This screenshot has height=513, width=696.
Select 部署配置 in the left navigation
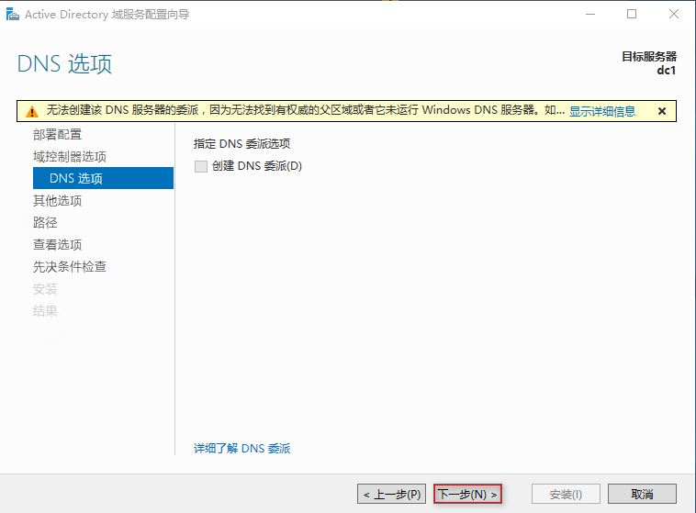(x=57, y=135)
